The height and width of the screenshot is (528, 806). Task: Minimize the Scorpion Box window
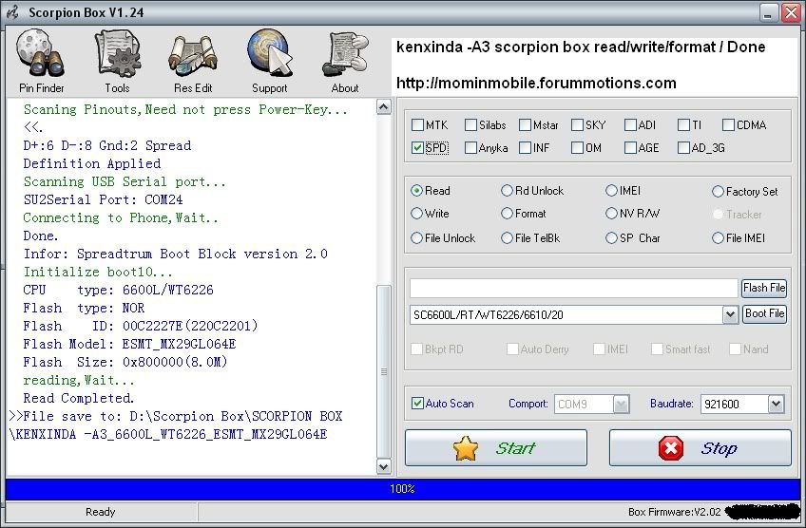pyautogui.click(x=769, y=12)
